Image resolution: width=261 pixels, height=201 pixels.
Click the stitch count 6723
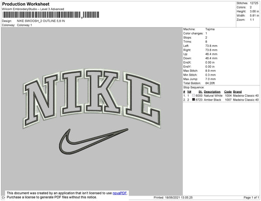pos(199,100)
